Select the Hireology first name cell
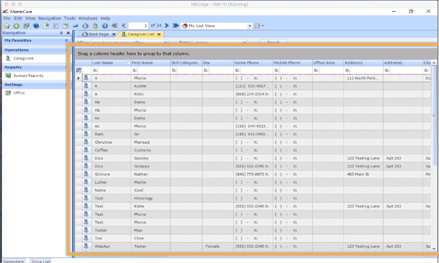 (150, 198)
